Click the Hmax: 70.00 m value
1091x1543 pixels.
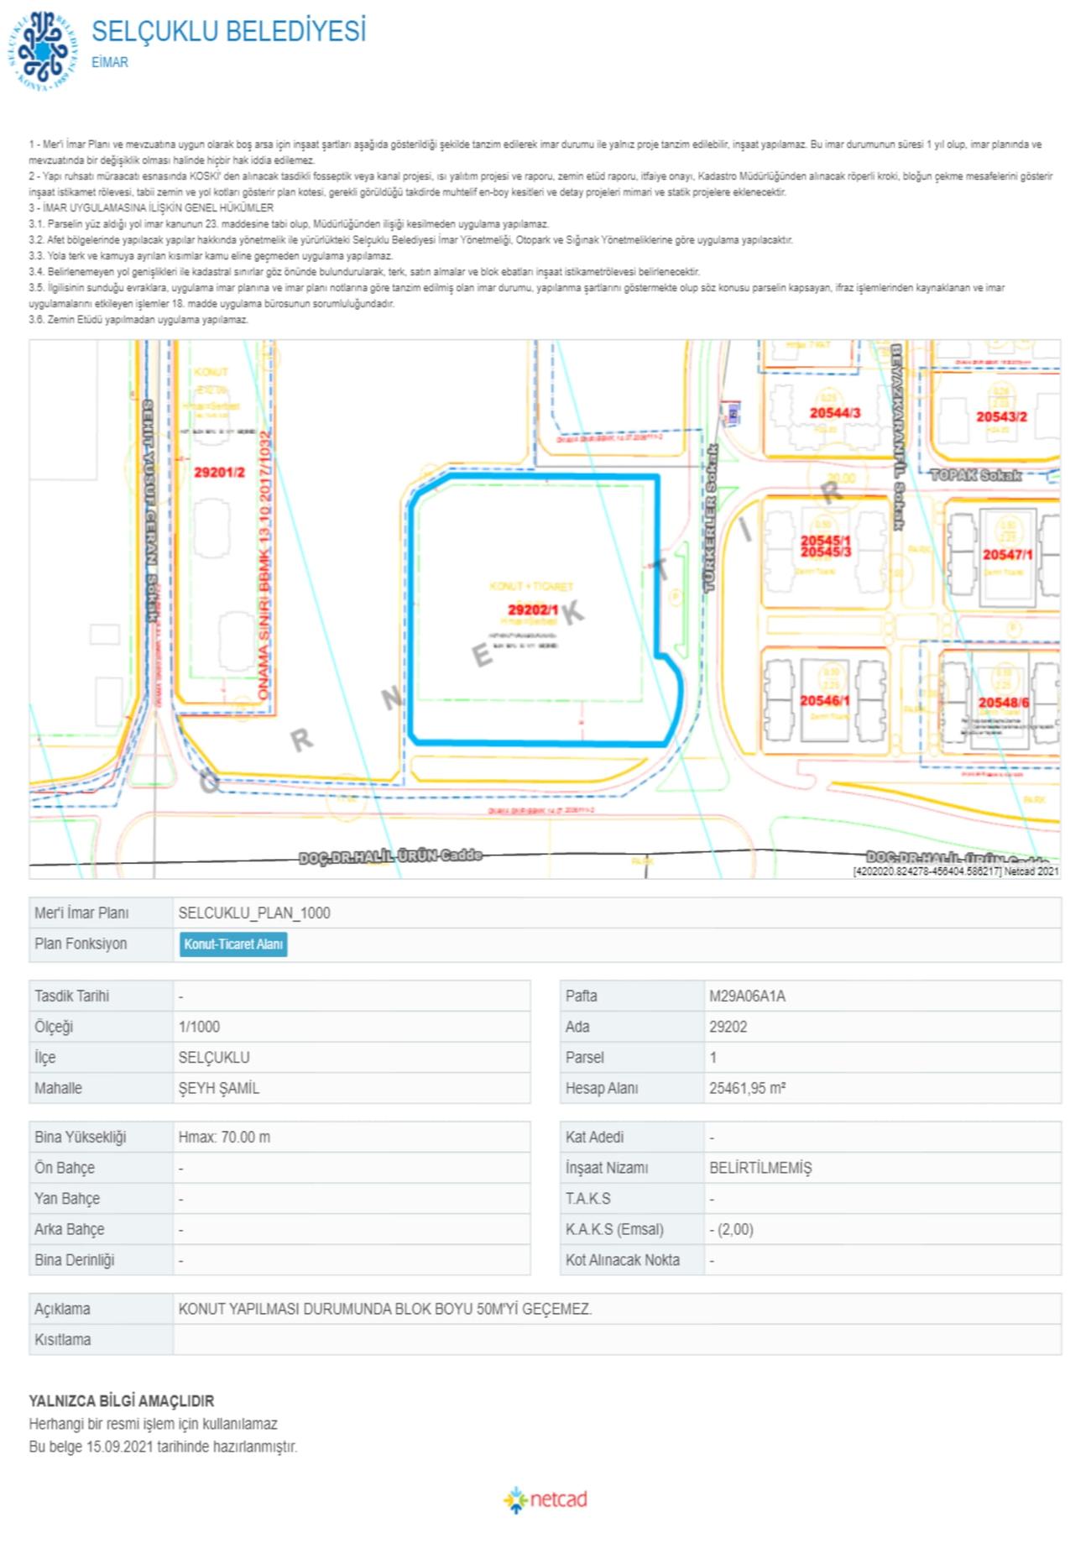point(224,1137)
